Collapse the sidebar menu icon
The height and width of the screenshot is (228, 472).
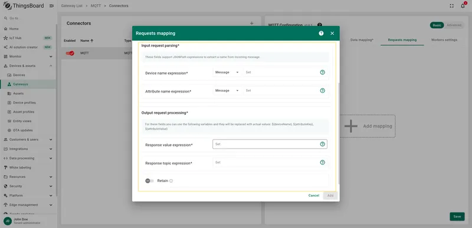coord(51,6)
